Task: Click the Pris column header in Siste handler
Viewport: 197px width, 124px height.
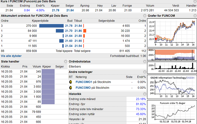Action: 25,67
